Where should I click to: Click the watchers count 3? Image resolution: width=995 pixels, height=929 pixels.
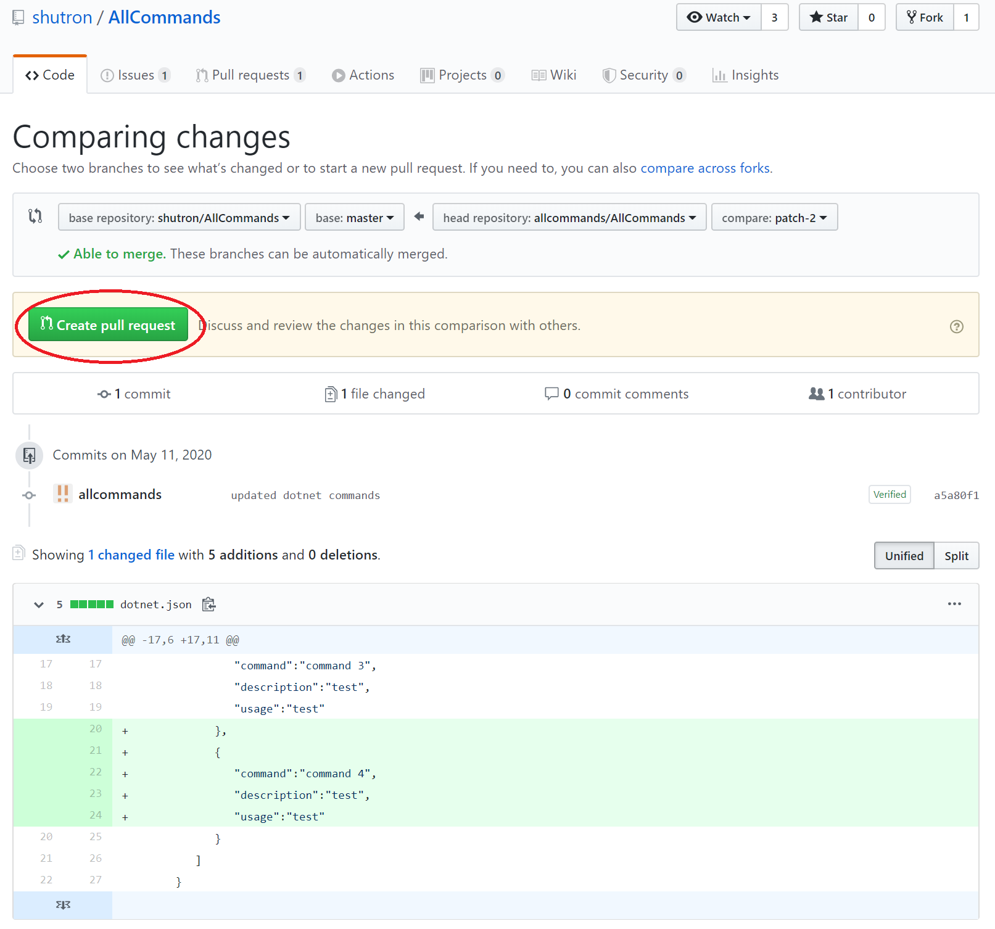[x=775, y=17]
